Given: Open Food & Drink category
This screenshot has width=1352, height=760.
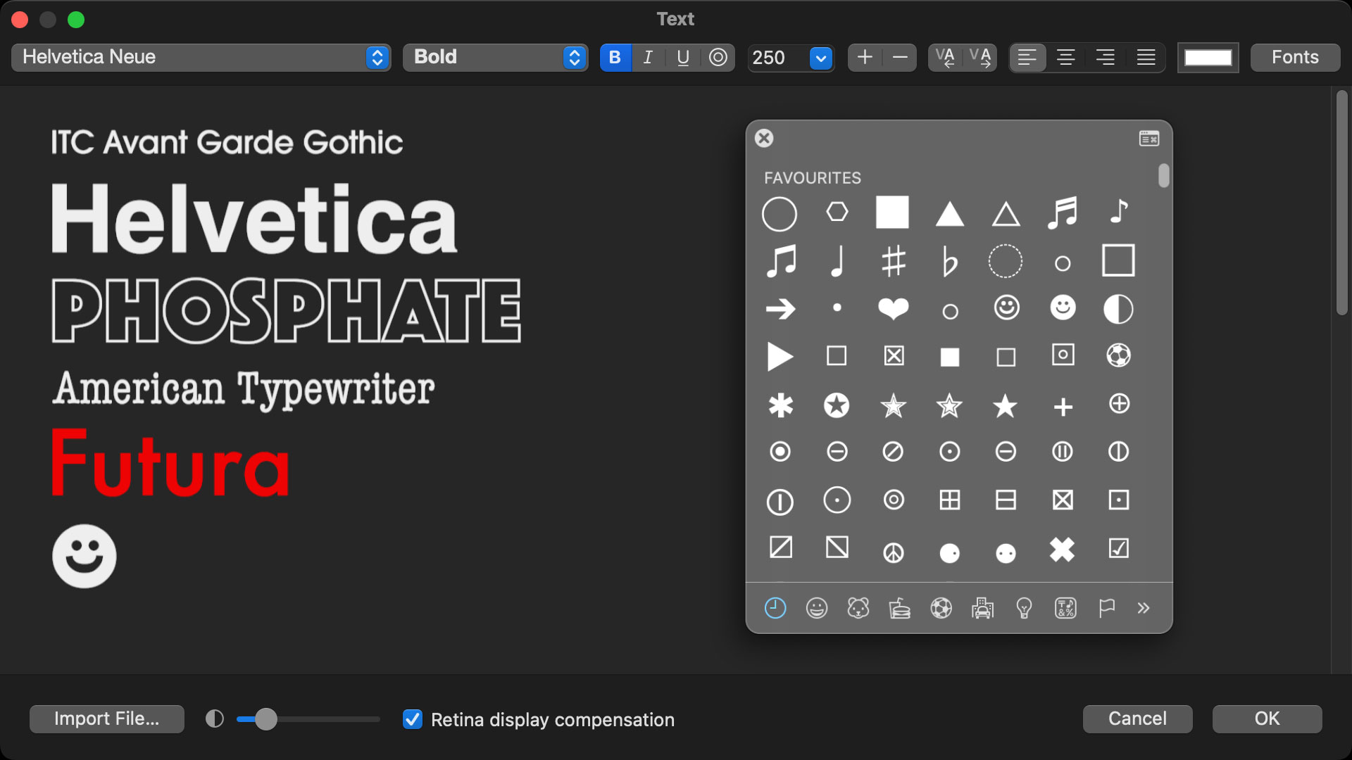Looking at the screenshot, I should point(900,608).
